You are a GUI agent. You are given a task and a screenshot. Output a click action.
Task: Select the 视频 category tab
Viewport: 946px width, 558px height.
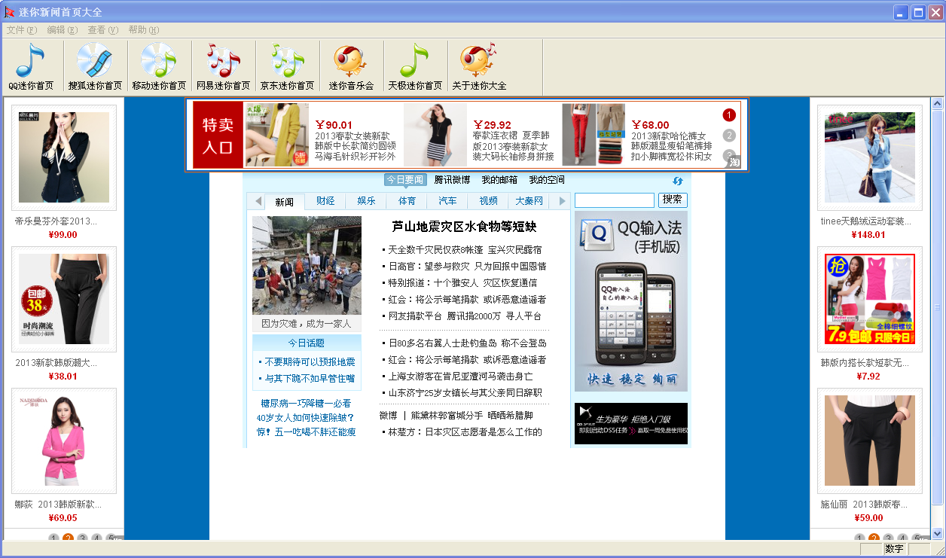[x=488, y=201]
